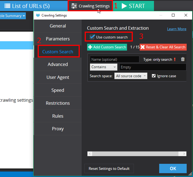Click the red exclamation warning icon
The width and height of the screenshot is (193, 177).
(x=175, y=59)
